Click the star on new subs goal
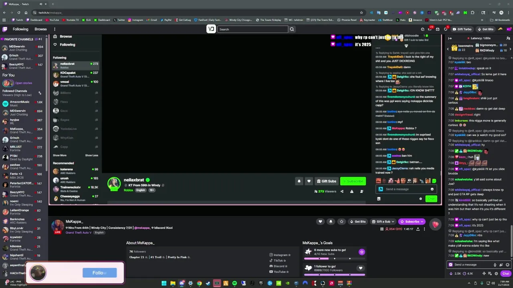Viewport: 513px width, 288px height. (362, 252)
